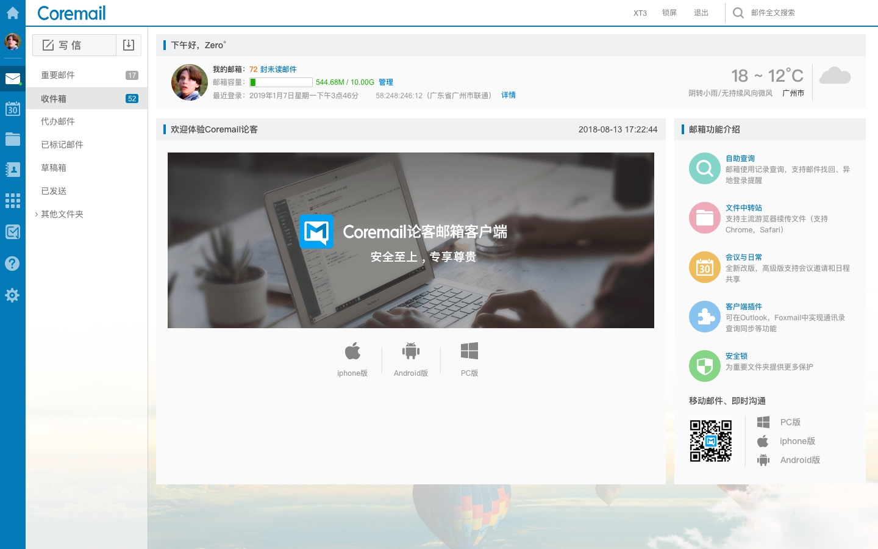Viewport: 878px width, 549px height.
Task: Click the Coremail论客 banner image
Action: point(411,240)
